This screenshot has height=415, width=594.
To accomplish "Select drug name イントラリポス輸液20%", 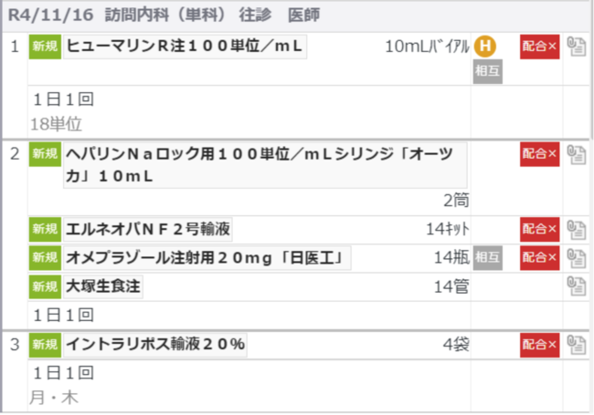I will pyautogui.click(x=155, y=345).
